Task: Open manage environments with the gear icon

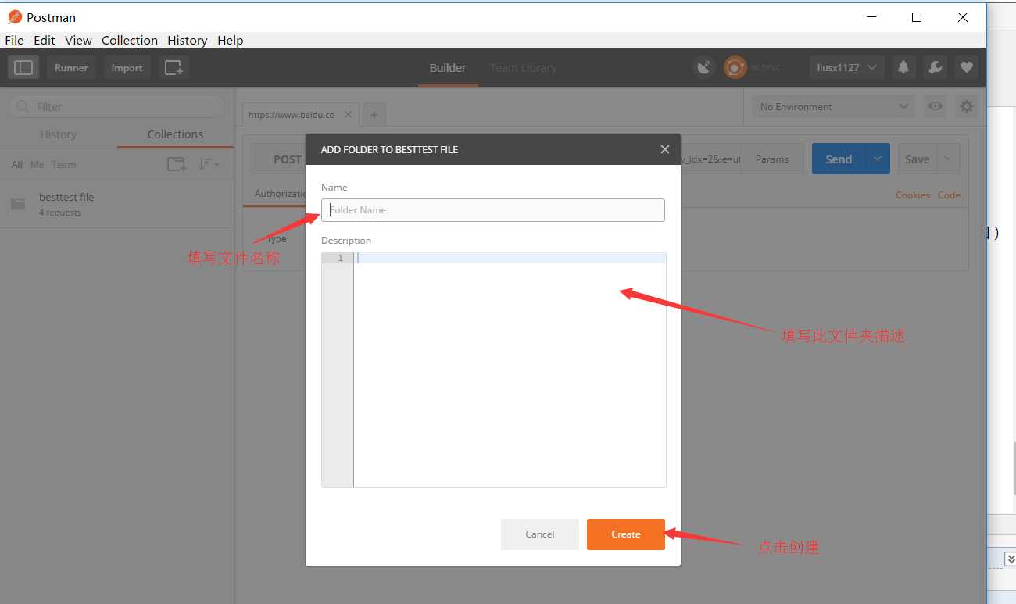Action: coord(967,106)
